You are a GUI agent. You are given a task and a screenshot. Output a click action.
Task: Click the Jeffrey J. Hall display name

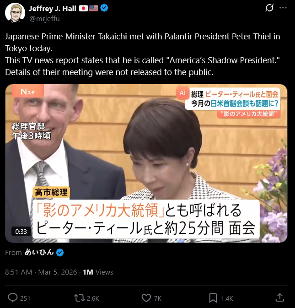point(53,8)
